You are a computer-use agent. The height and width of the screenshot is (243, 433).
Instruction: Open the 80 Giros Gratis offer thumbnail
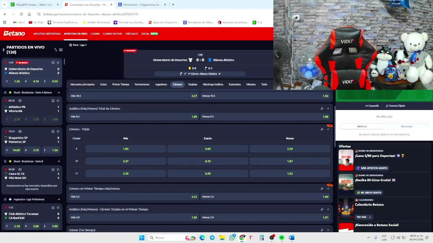[346, 185]
